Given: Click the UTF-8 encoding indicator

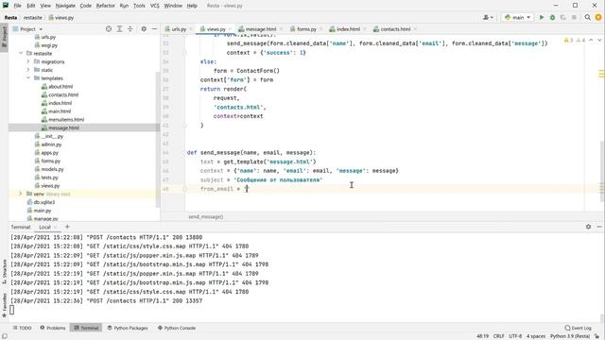Looking at the screenshot, I should coord(515,336).
